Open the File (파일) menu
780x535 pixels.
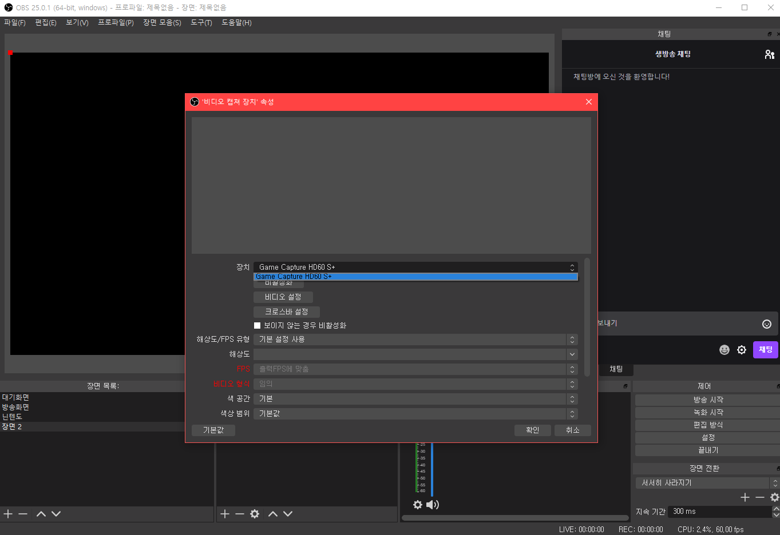click(15, 23)
